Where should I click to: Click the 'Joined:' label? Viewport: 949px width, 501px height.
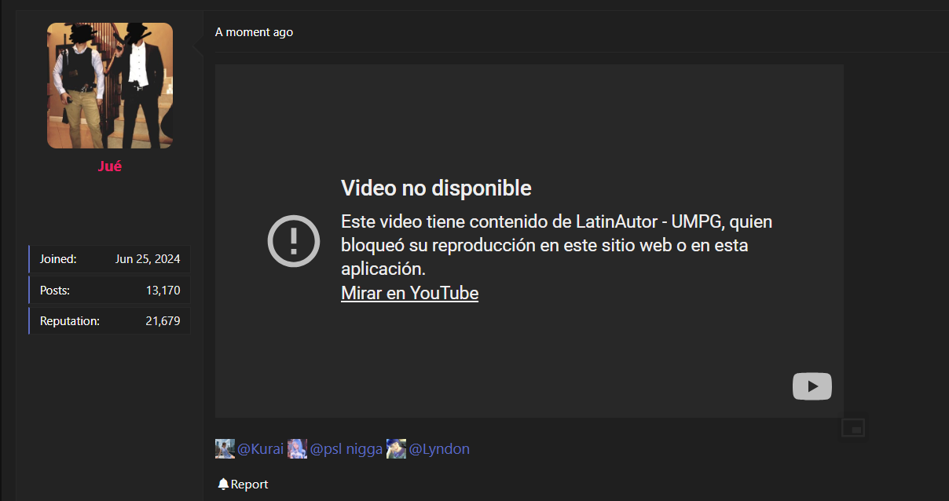tap(58, 259)
